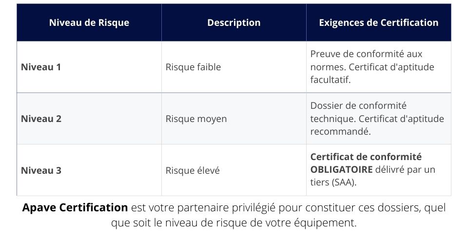Click the tiers (SAA) text

333,182
